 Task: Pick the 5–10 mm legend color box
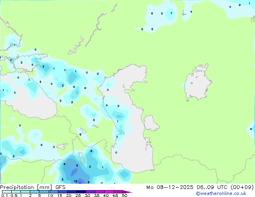[x=44, y=192]
